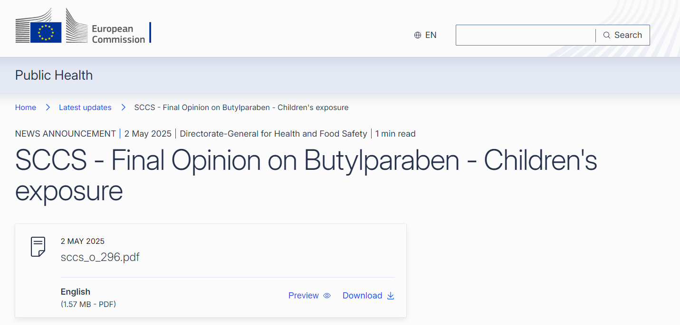Click the eye icon beside Preview

point(327,296)
